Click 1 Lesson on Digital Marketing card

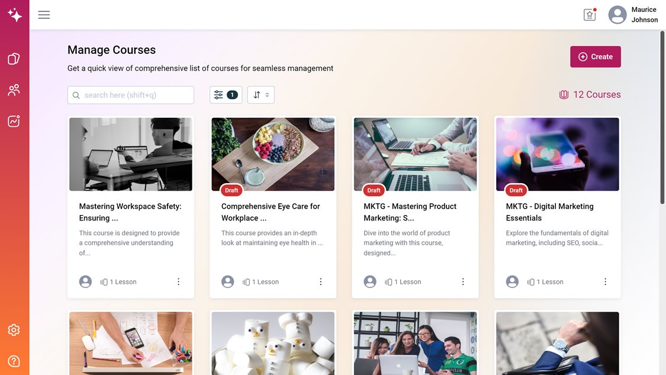(x=545, y=282)
